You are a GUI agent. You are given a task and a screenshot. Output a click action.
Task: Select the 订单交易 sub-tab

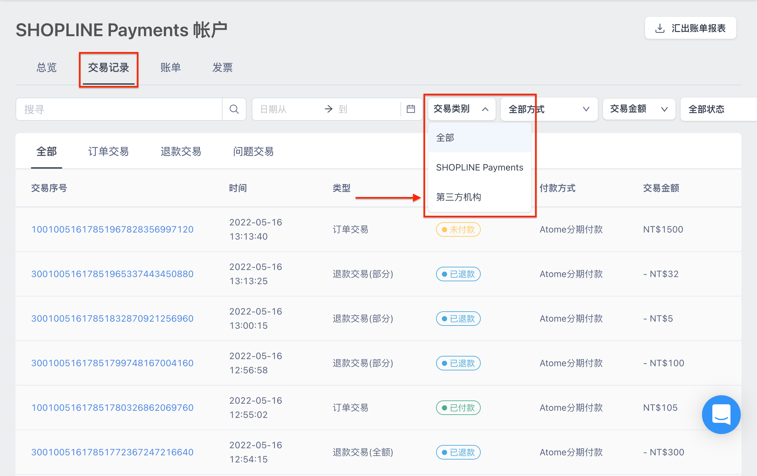109,151
